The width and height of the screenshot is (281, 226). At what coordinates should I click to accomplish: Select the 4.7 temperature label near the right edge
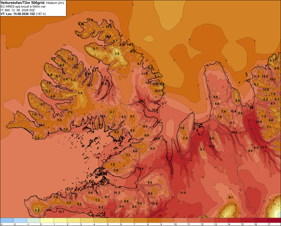272,60
